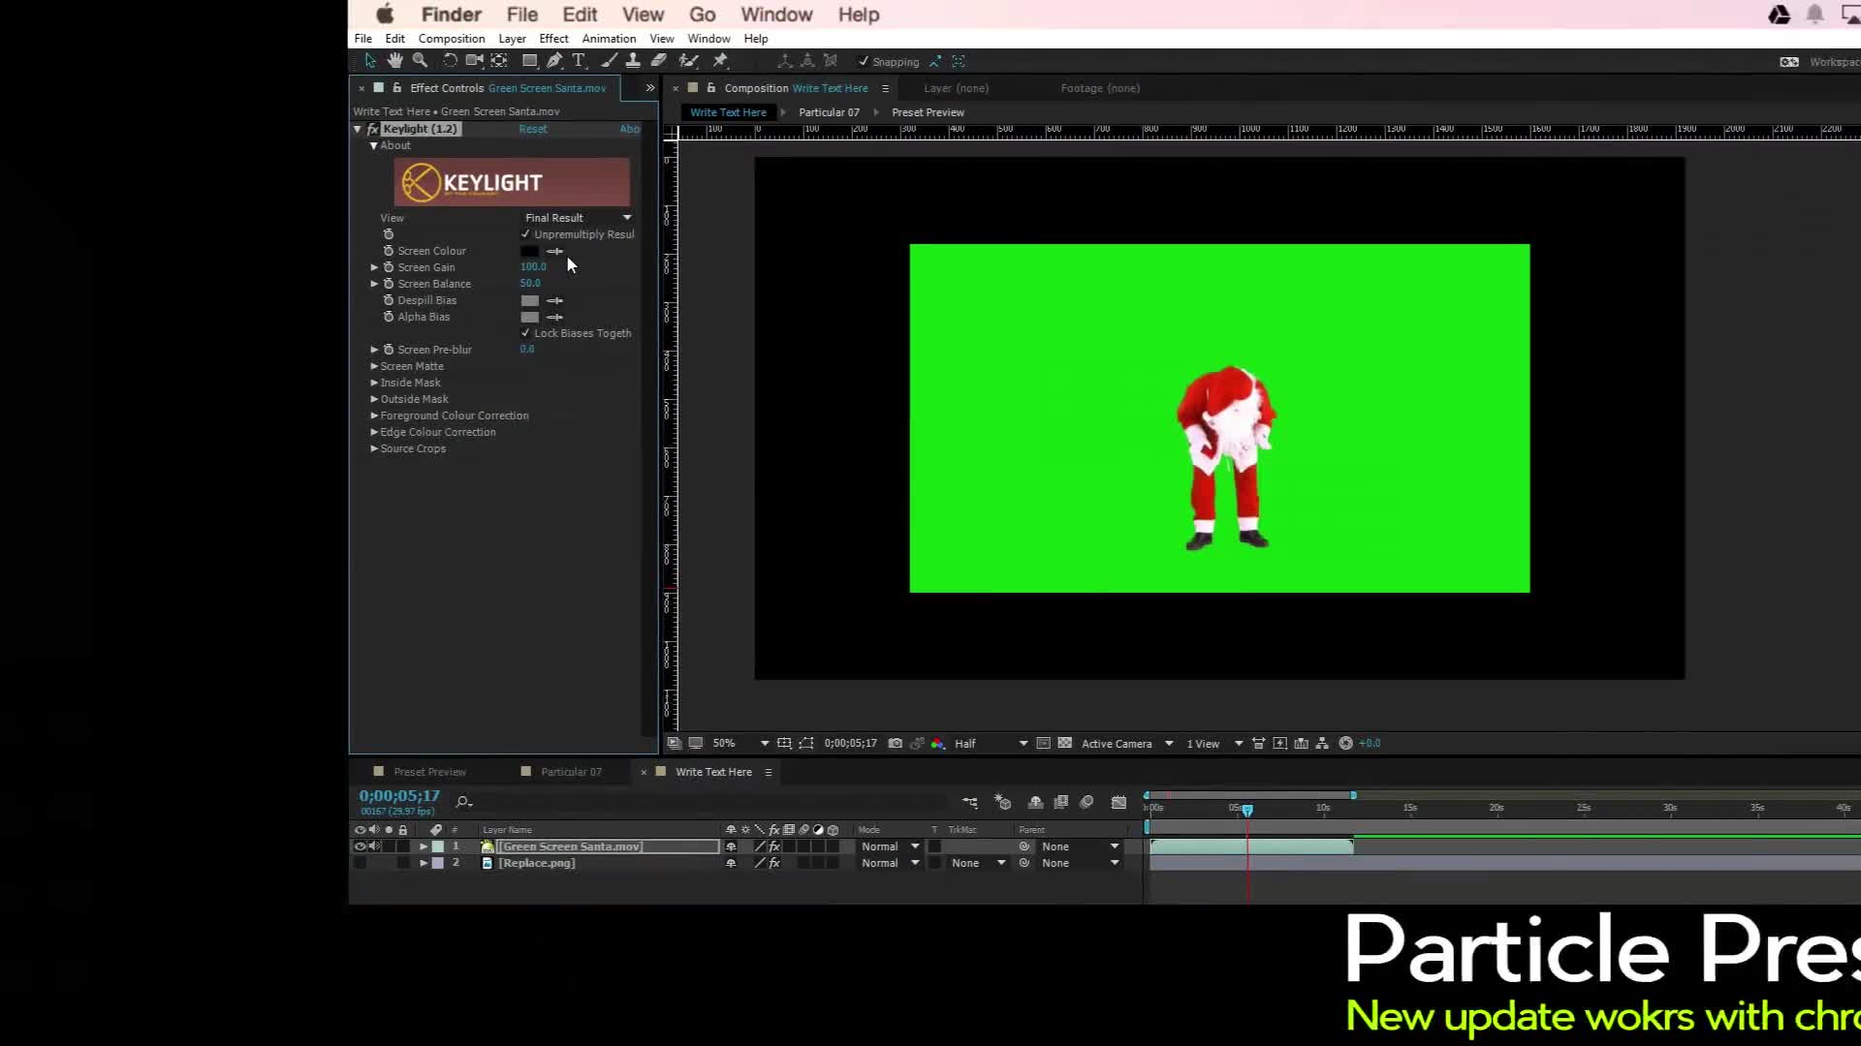Take a snapshot with the camera icon

coord(895,744)
